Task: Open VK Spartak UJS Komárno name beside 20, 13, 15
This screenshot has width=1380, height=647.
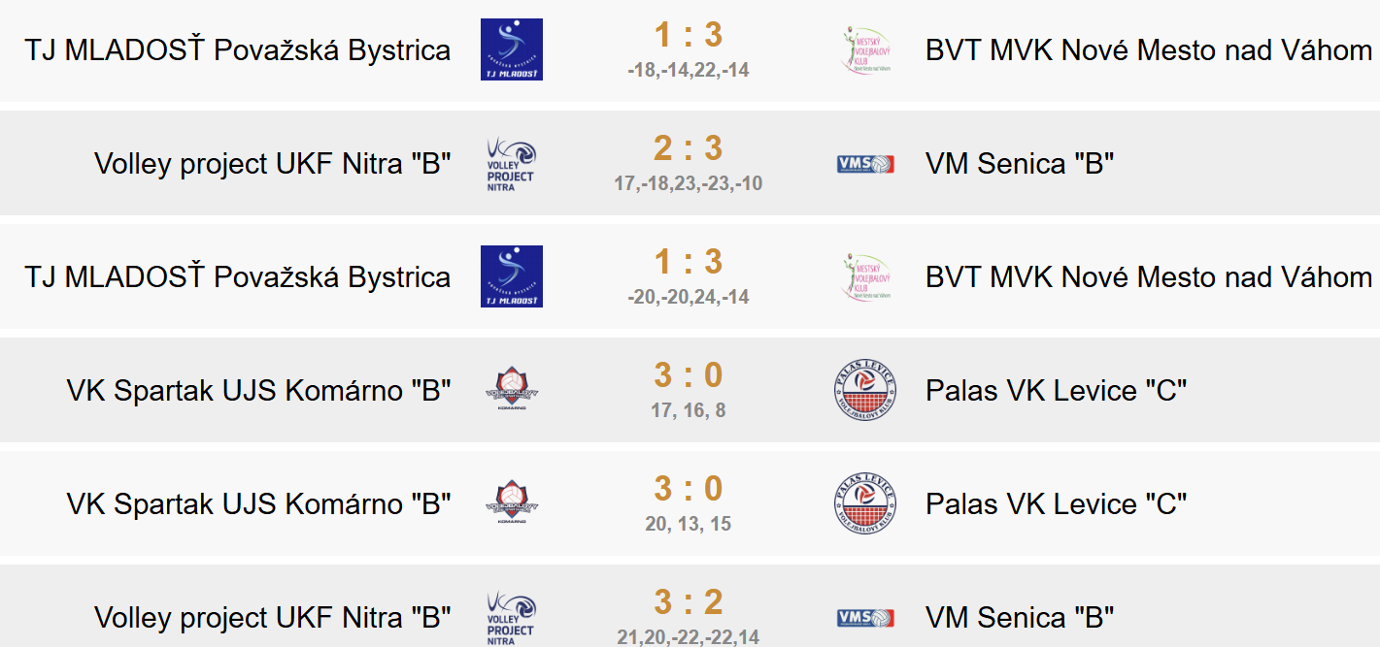Action: pos(259,504)
